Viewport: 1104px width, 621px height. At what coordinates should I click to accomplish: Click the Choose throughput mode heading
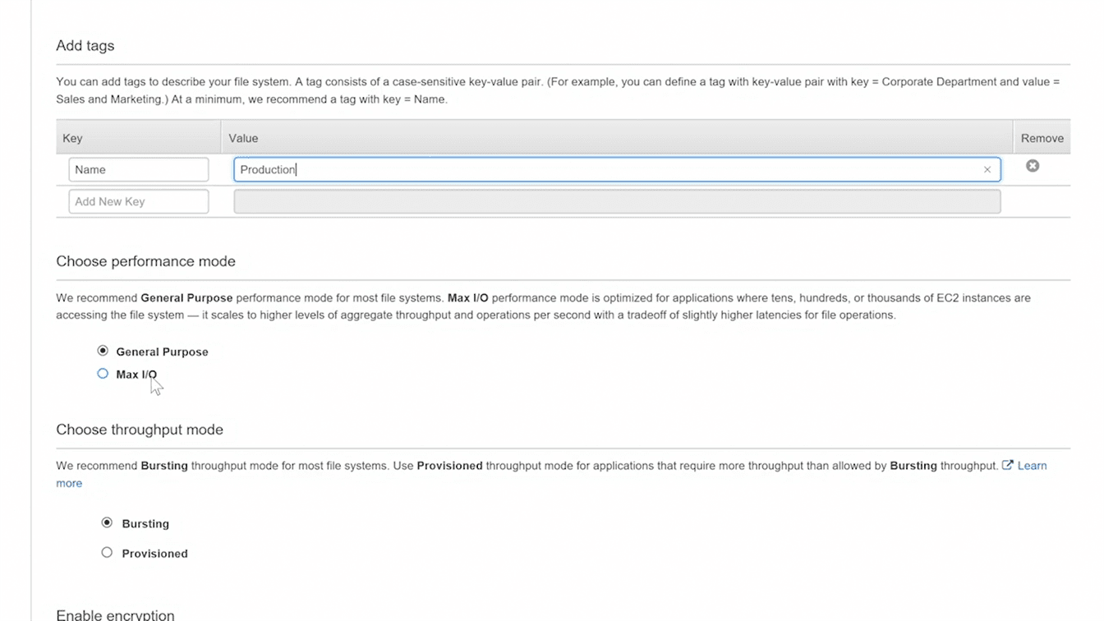(140, 430)
